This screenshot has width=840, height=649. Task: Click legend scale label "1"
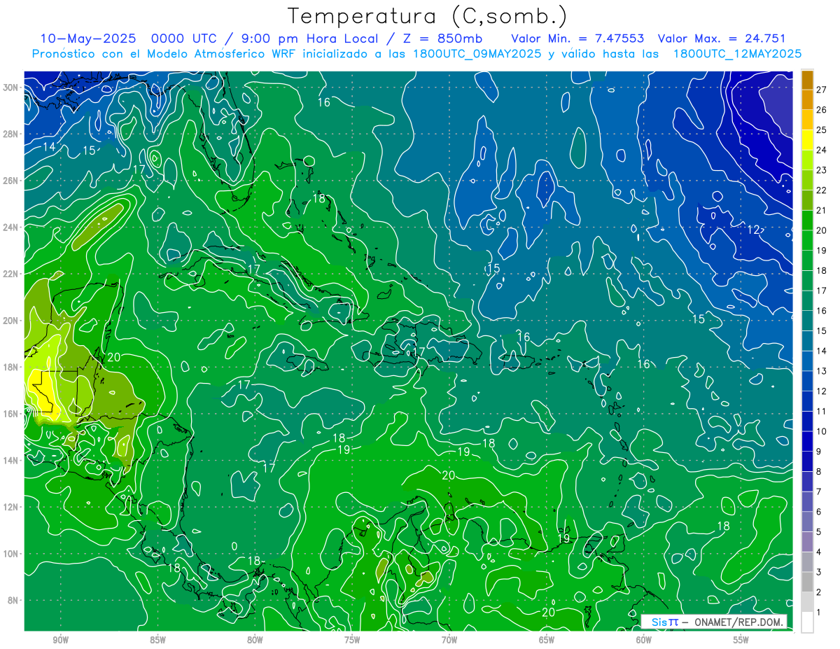click(819, 613)
